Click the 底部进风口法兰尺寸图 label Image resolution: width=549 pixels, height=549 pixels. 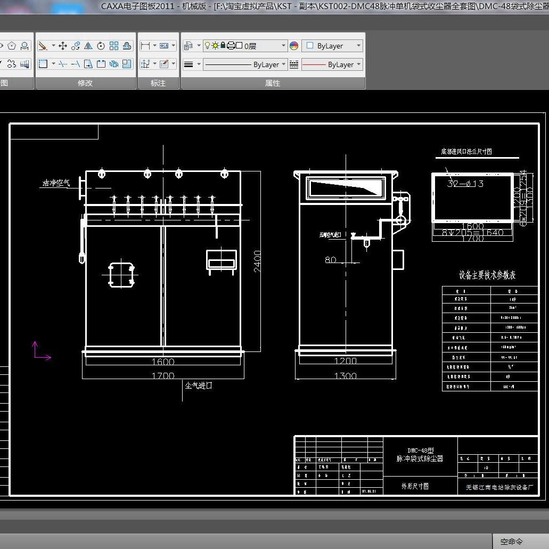point(466,151)
